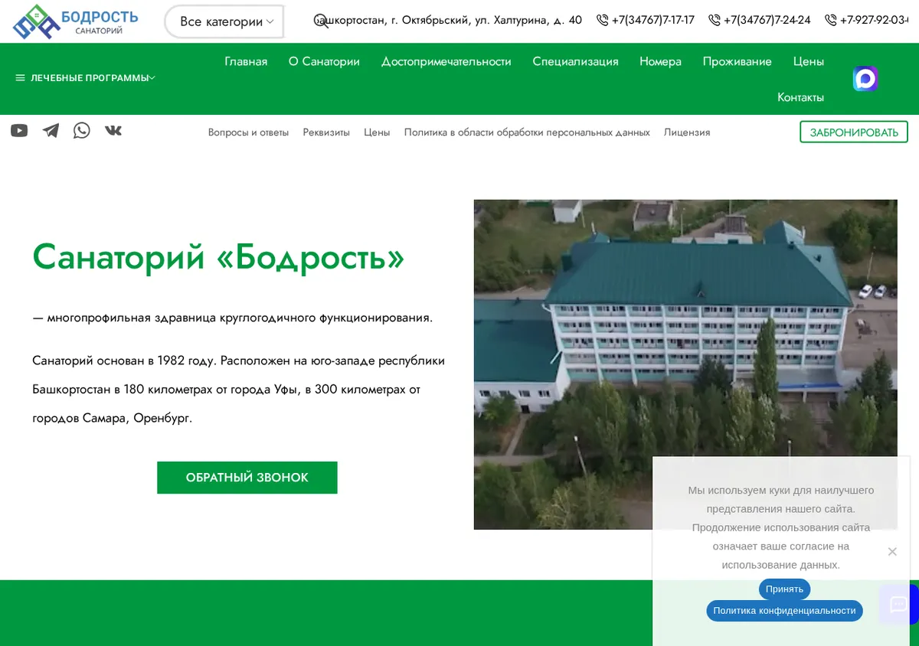This screenshot has height=646, width=919.
Task: Go to the Номера menu item
Action: [x=660, y=61]
